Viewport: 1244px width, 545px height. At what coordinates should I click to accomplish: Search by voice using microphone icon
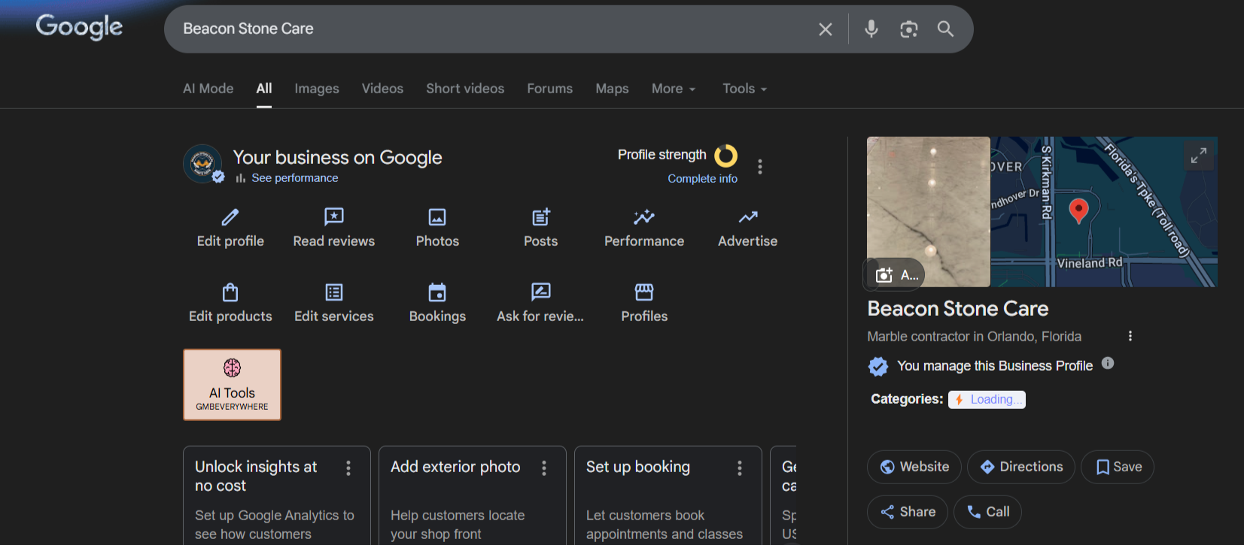click(871, 29)
